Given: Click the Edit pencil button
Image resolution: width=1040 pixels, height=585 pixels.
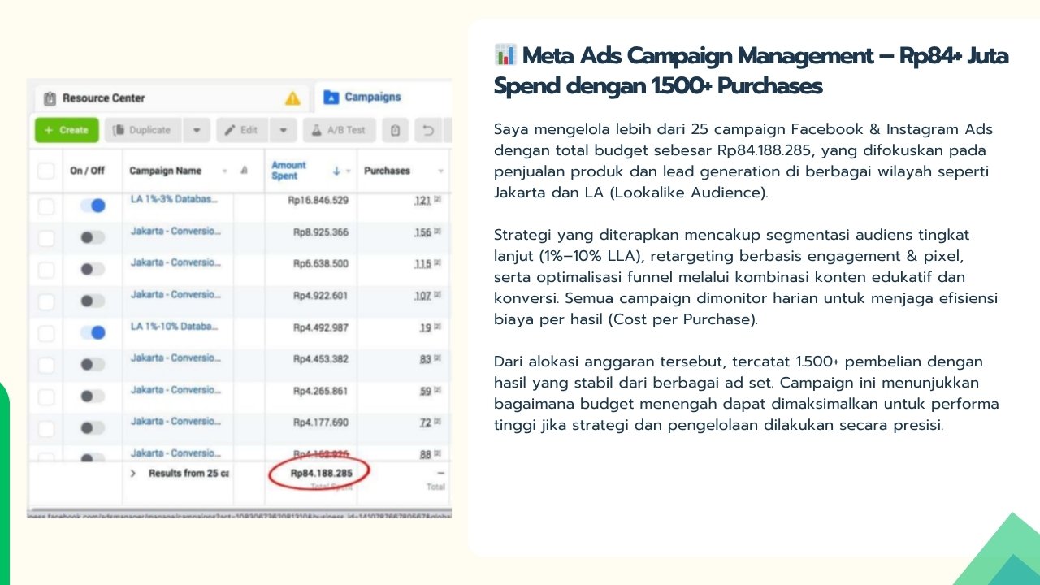Looking at the screenshot, I should 242,130.
